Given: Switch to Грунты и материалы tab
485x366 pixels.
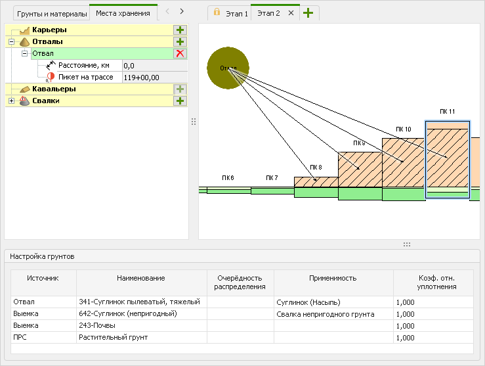Looking at the screenshot, I should pos(52,13).
